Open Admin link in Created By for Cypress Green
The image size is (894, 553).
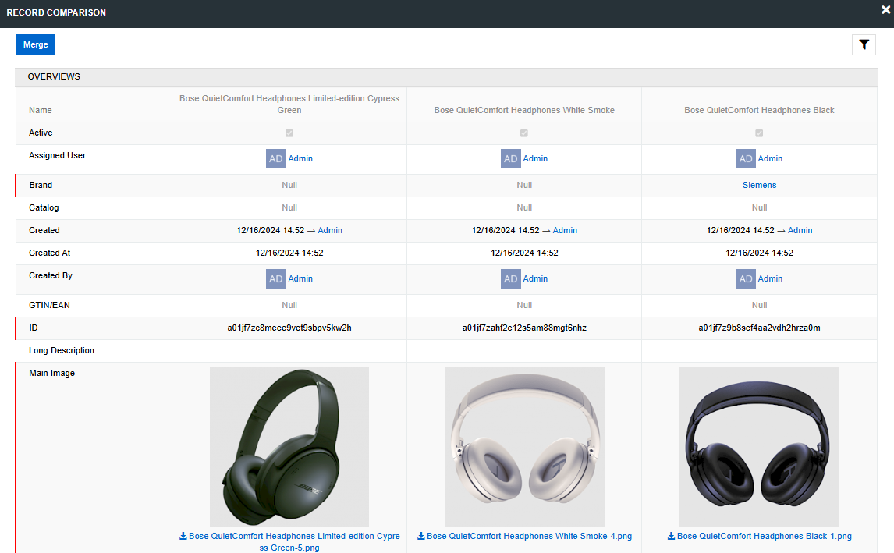pos(300,278)
